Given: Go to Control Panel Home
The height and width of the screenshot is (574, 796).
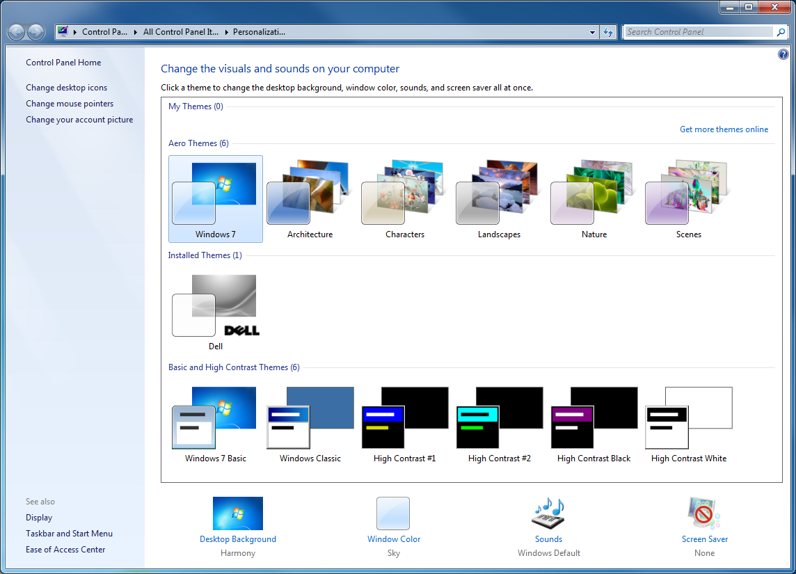Looking at the screenshot, I should coord(63,63).
